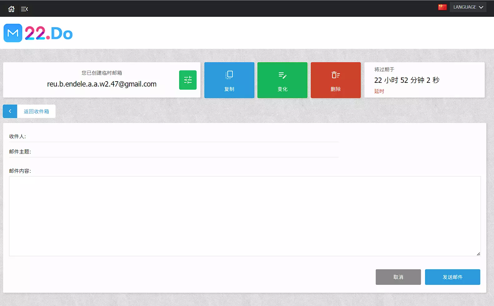Click the expiration countdown timer

coord(407,80)
